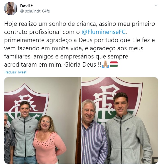This screenshot has height=164, width=160.
Task: Click the Nike logo on right hoodie
Action: click(x=128, y=129)
